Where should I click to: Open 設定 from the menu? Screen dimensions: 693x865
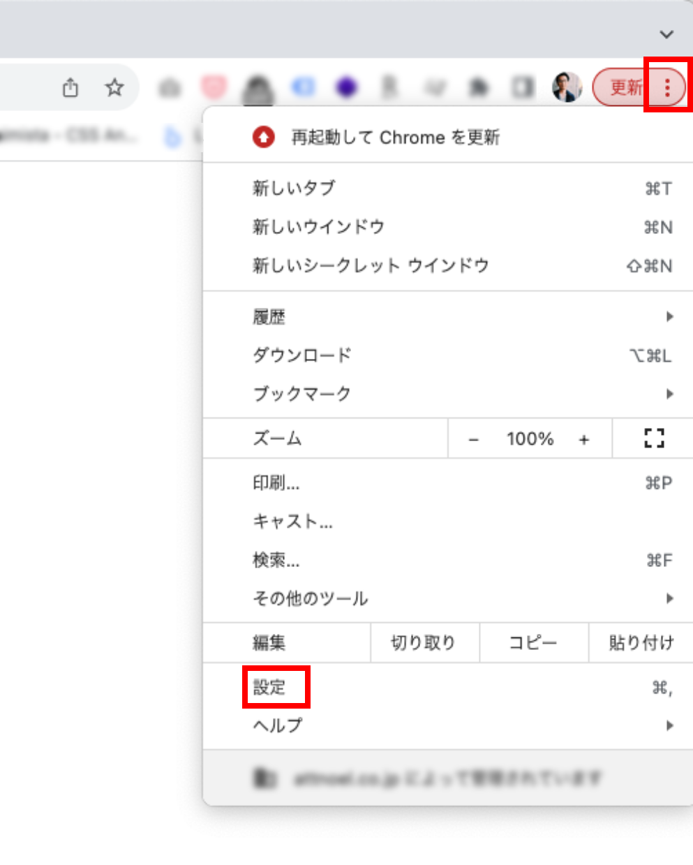point(270,687)
